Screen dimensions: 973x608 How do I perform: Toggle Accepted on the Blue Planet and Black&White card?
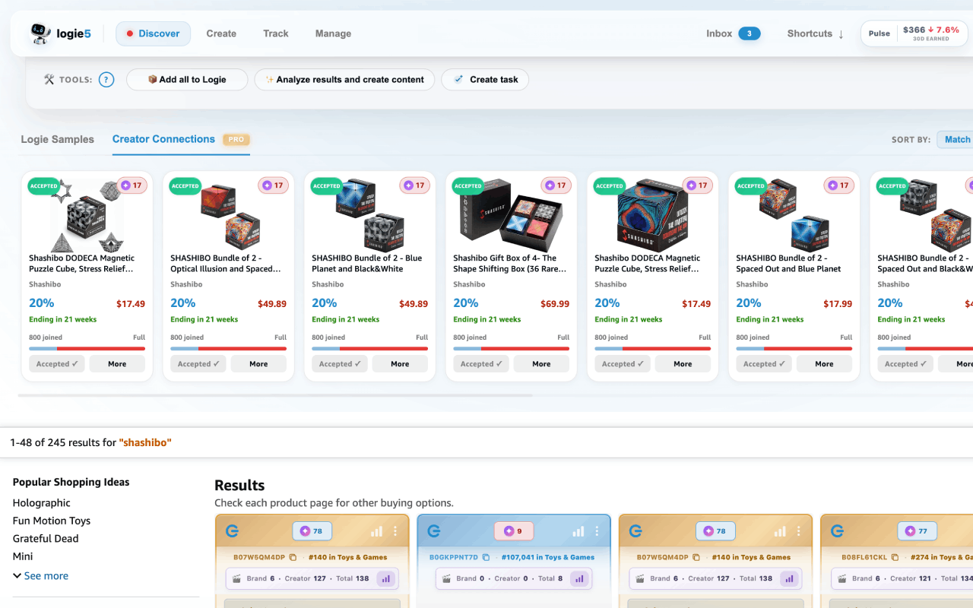(340, 364)
